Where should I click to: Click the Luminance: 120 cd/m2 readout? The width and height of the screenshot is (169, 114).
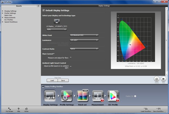point(136,63)
